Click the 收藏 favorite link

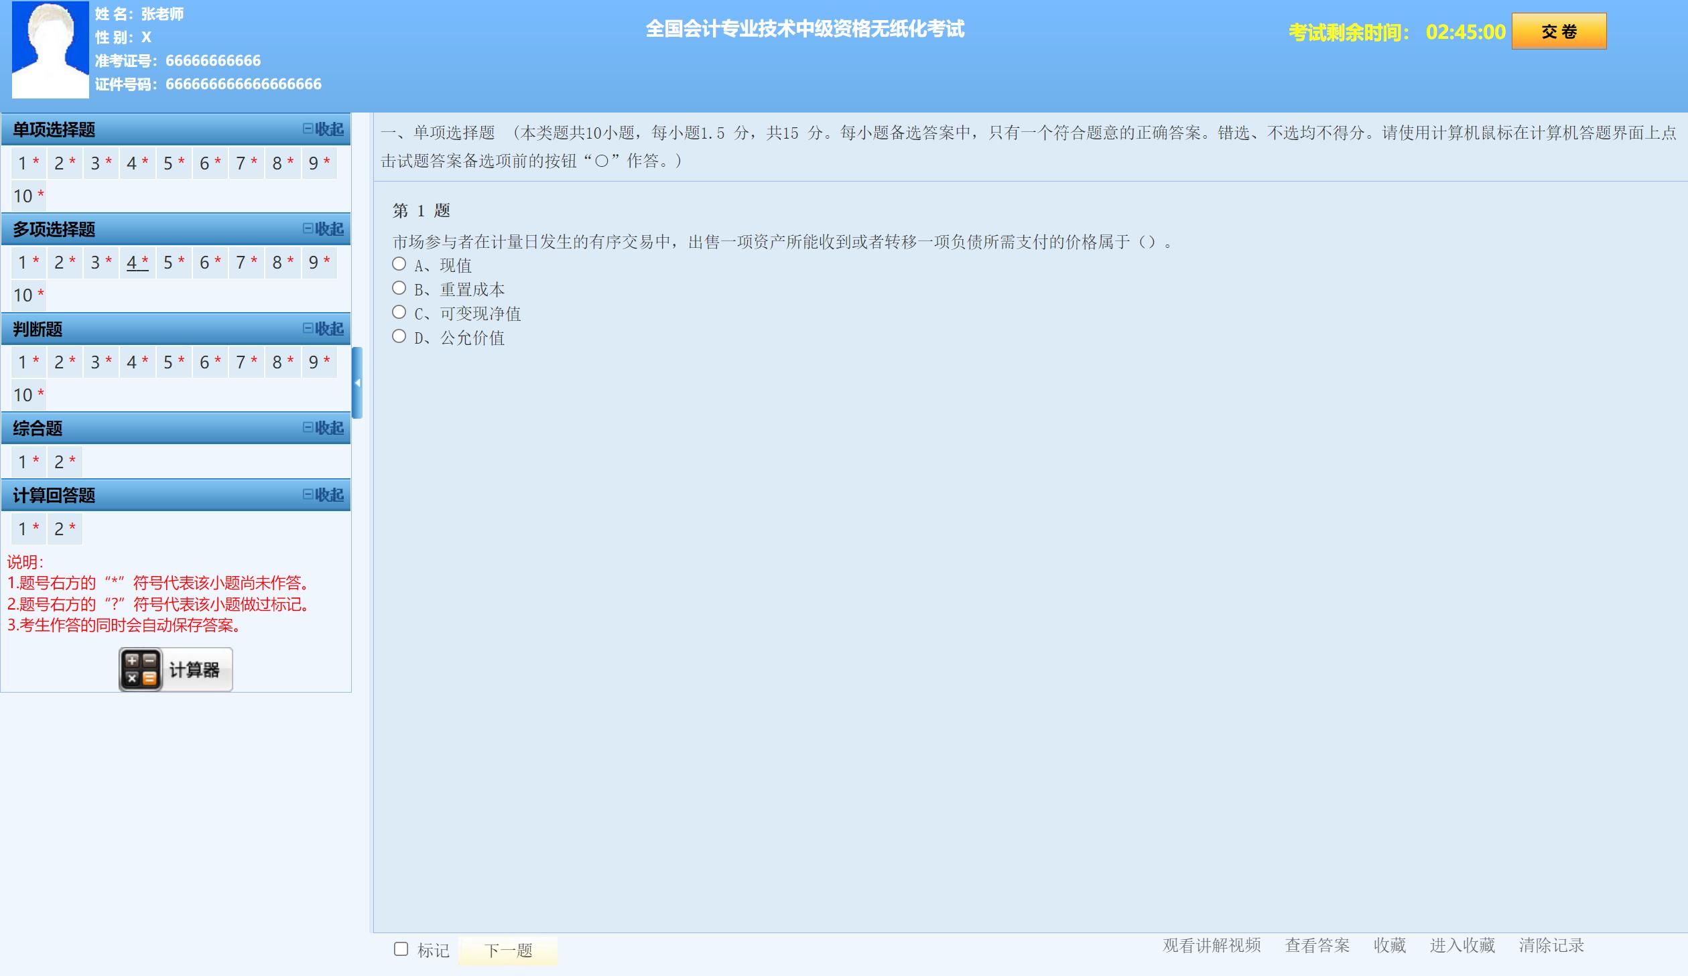1389,947
